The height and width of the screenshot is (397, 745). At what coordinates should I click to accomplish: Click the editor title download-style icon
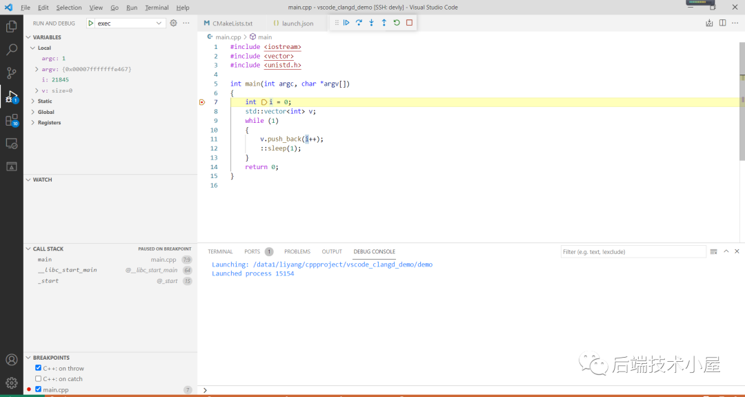coord(709,23)
